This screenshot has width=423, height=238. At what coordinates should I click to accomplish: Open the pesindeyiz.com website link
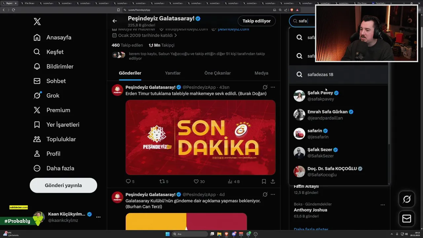pyautogui.click(x=233, y=29)
